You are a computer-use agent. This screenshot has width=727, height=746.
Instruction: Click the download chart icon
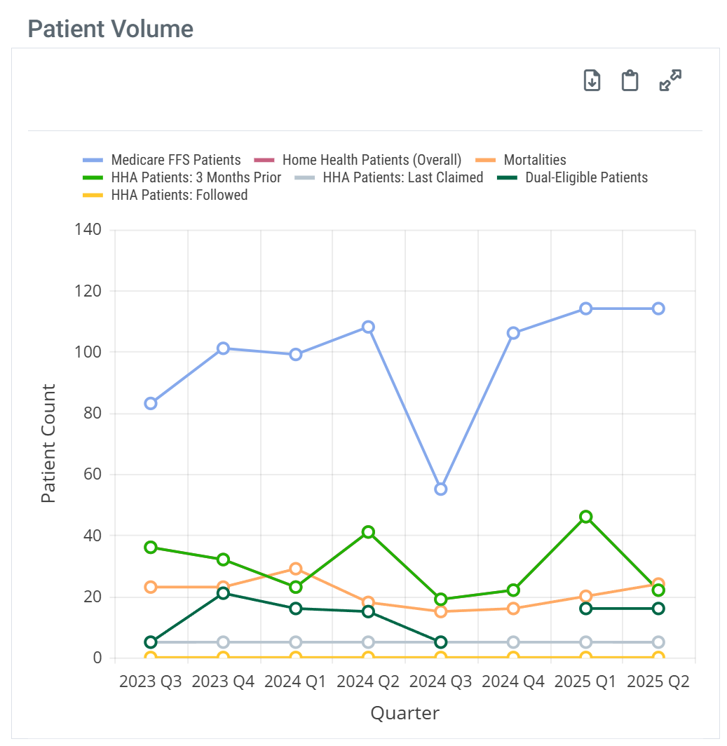point(592,81)
